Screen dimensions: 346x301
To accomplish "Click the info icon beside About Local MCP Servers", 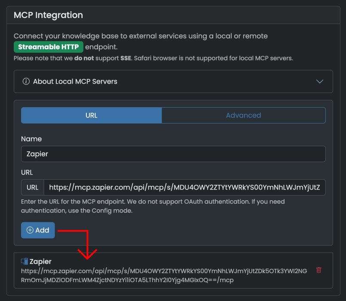I will coord(26,81).
